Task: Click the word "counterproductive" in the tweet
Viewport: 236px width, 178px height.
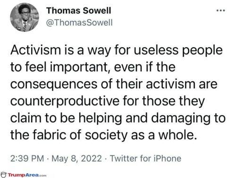Action: coord(65,101)
